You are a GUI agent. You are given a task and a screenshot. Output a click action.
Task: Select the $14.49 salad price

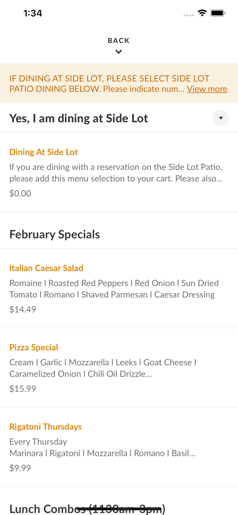[23, 309]
